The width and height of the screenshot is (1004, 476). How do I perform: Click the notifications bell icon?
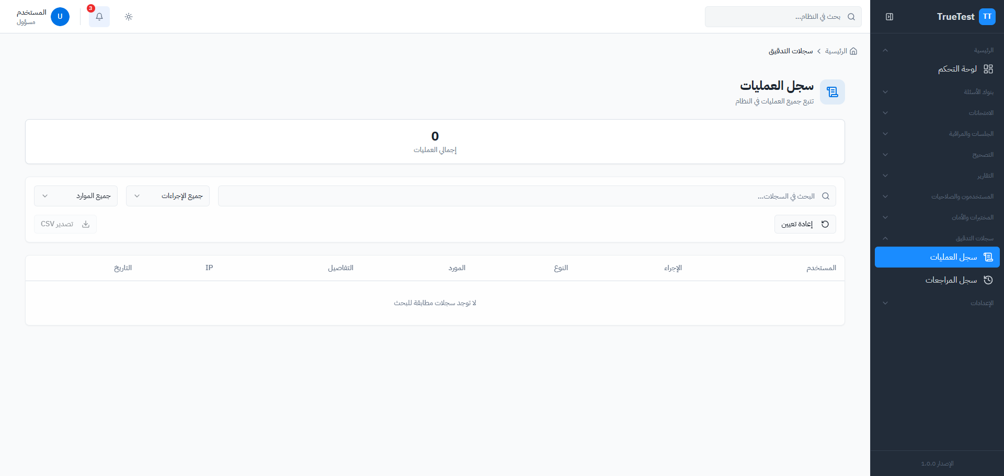click(x=99, y=17)
